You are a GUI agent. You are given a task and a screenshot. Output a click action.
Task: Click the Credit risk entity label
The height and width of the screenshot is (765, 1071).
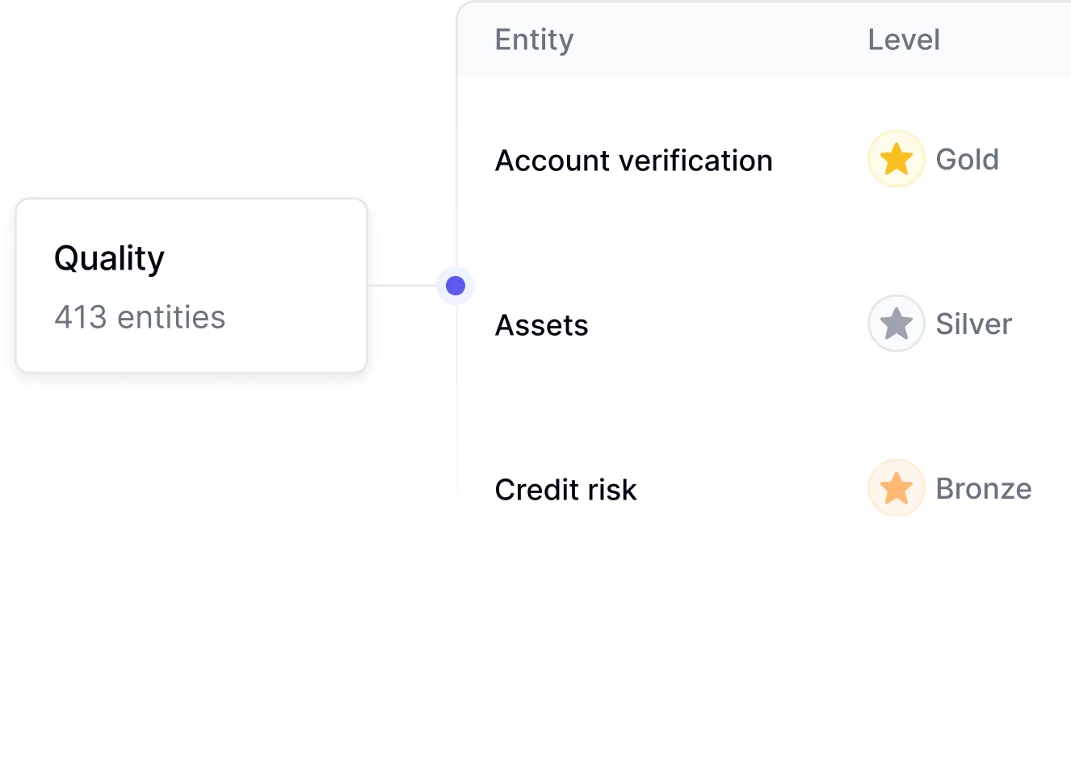tap(565, 489)
